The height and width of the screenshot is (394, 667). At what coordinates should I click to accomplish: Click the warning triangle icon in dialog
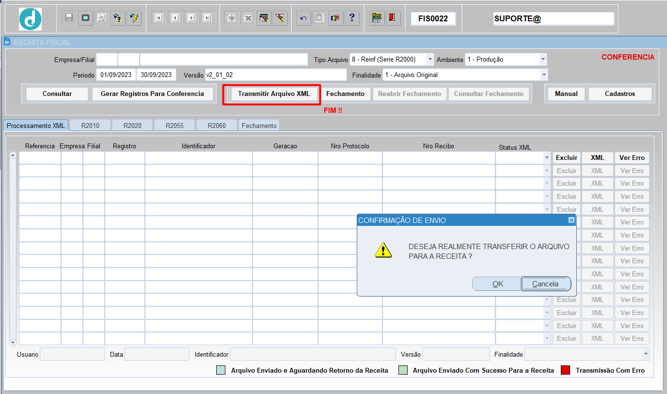point(383,250)
